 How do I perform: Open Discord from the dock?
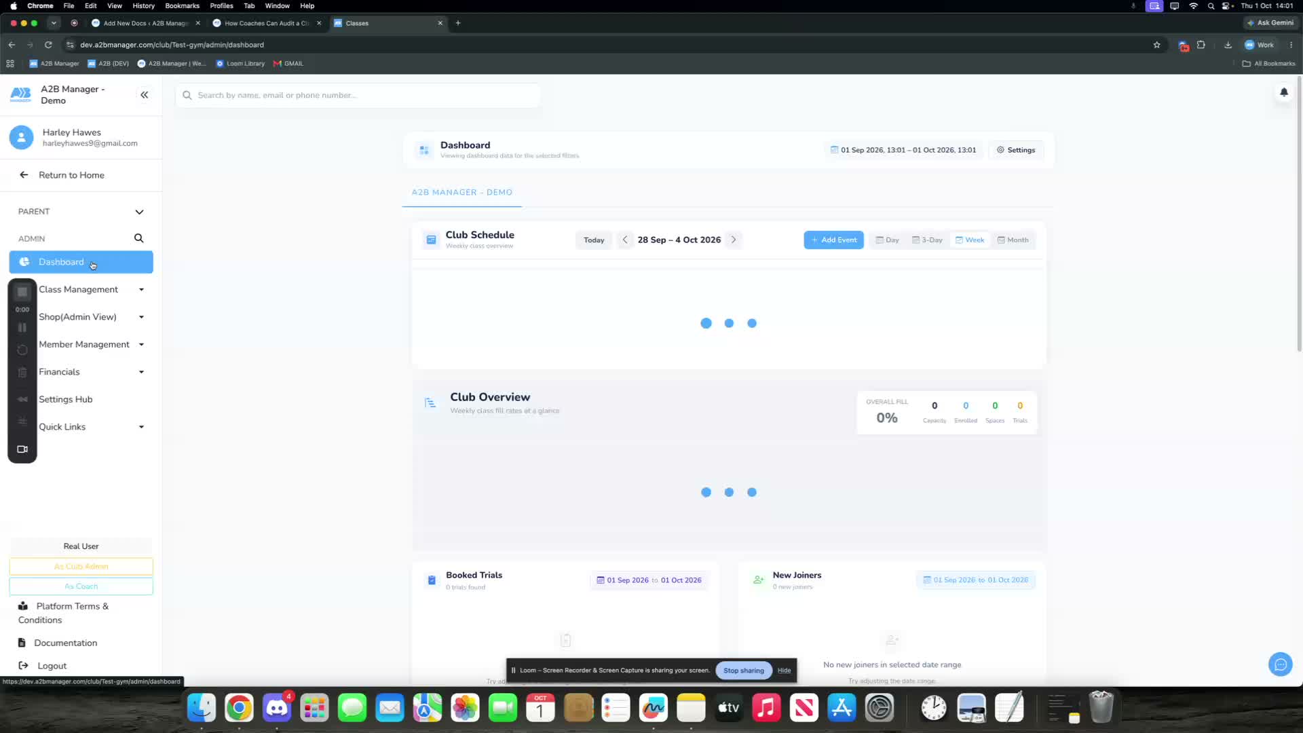click(x=277, y=708)
